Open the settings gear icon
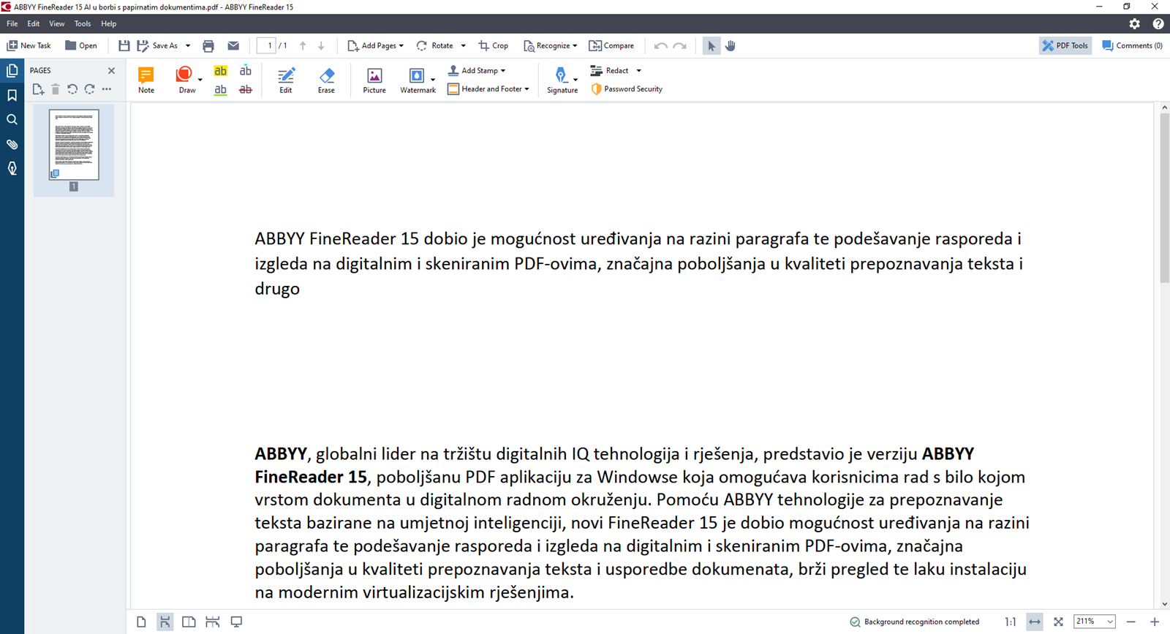Viewport: 1170px width, 634px height. click(x=1134, y=23)
